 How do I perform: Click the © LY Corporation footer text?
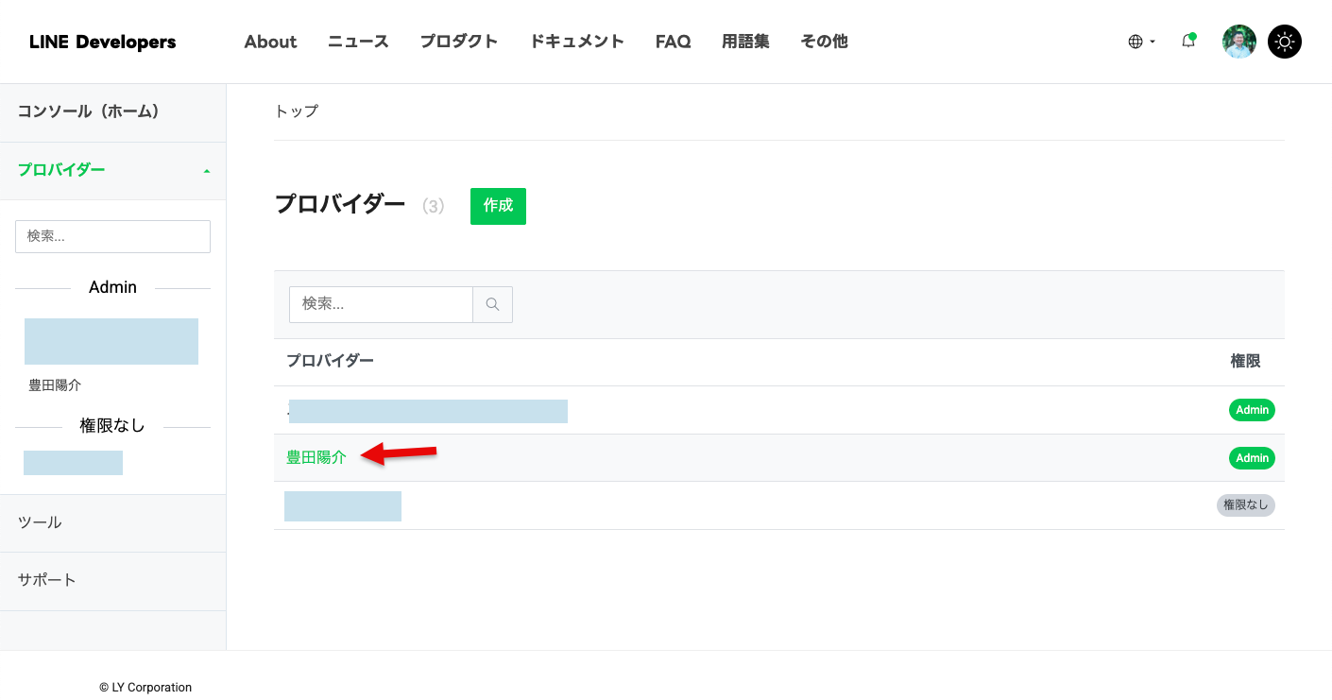145,688
